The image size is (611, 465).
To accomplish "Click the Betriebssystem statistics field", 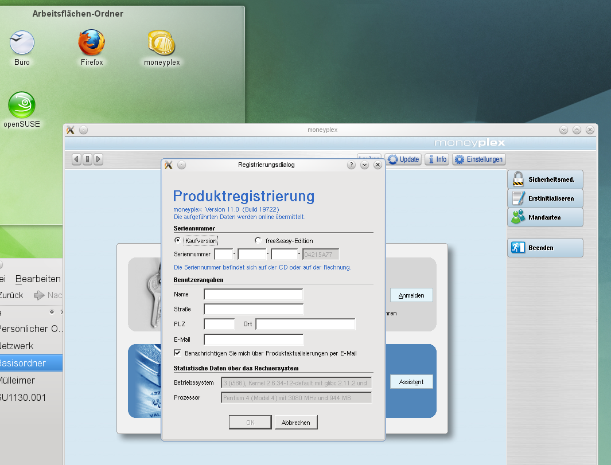I will 296,383.
